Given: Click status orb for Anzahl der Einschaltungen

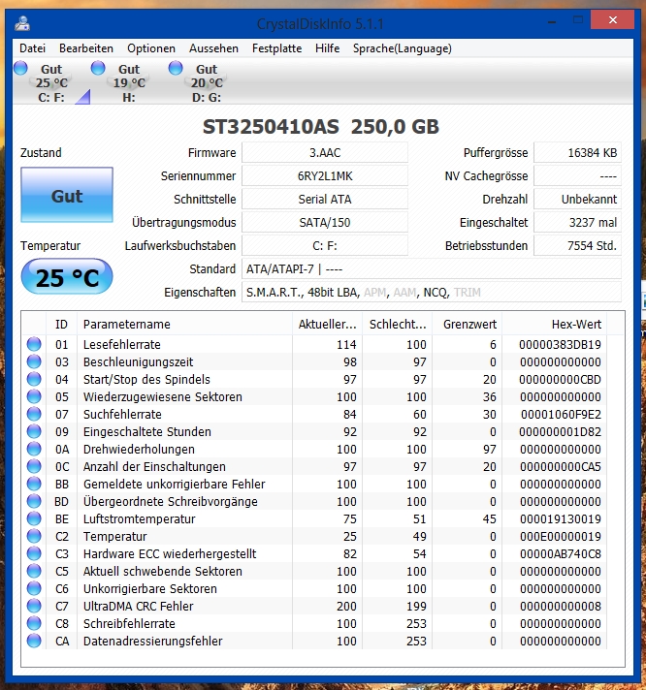Looking at the screenshot, I should point(34,466).
